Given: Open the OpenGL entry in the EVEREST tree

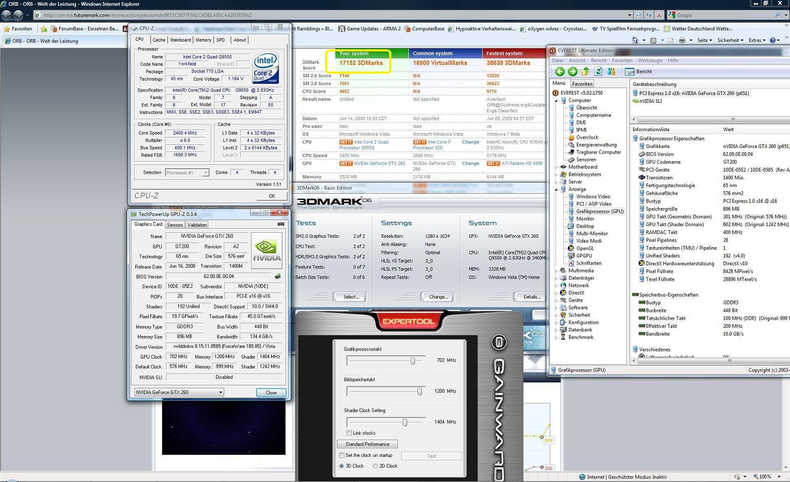Looking at the screenshot, I should pos(585,248).
